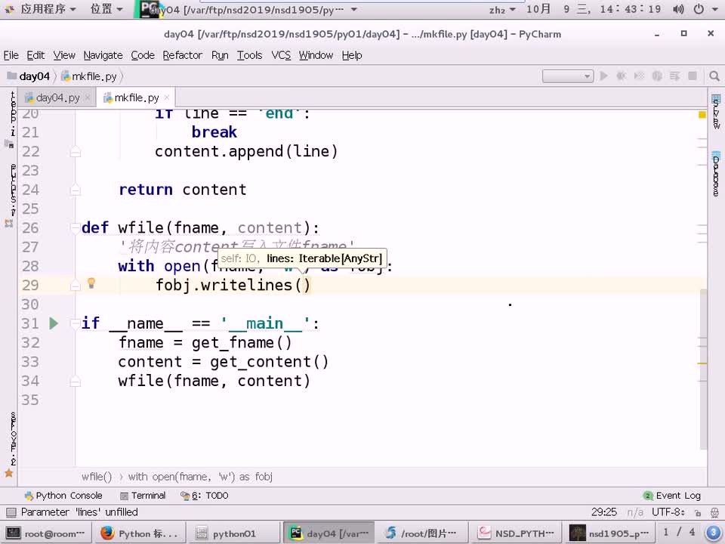Image resolution: width=725 pixels, height=544 pixels.
Task: Open the NSD_PYTH document in taskbar
Action: pos(516,533)
